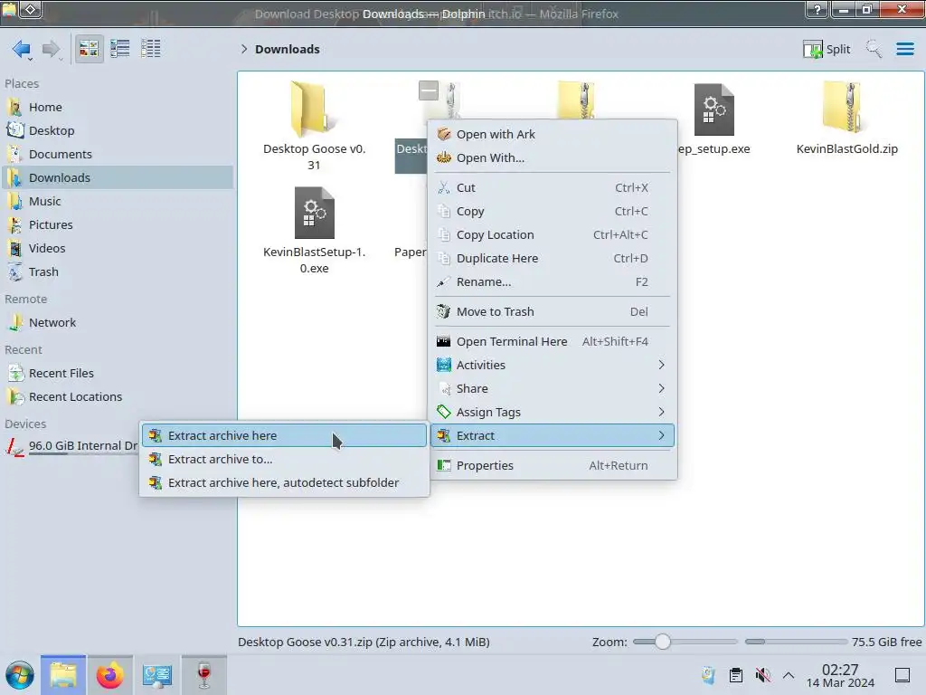Select the KevinBlastGold.zip archive
This screenshot has width=926, height=695.
click(846, 119)
